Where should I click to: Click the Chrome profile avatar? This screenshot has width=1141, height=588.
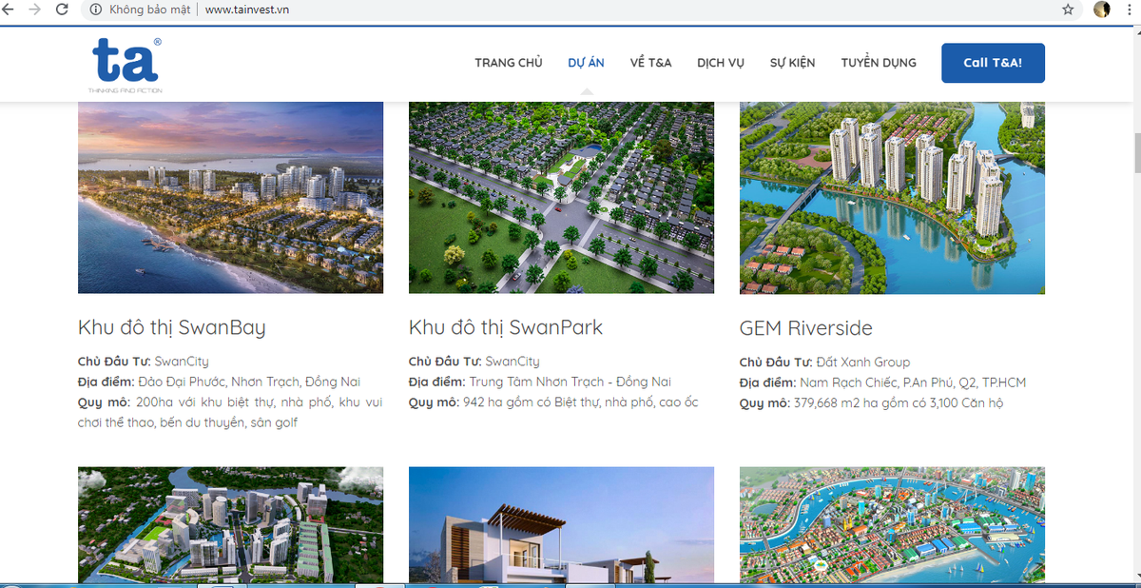pos(1101,10)
